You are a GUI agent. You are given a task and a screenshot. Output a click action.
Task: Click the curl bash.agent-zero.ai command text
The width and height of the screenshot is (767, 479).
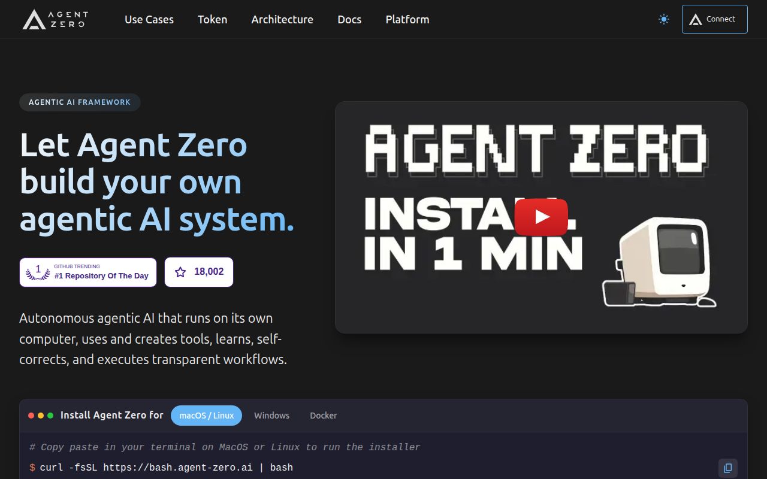(x=167, y=467)
